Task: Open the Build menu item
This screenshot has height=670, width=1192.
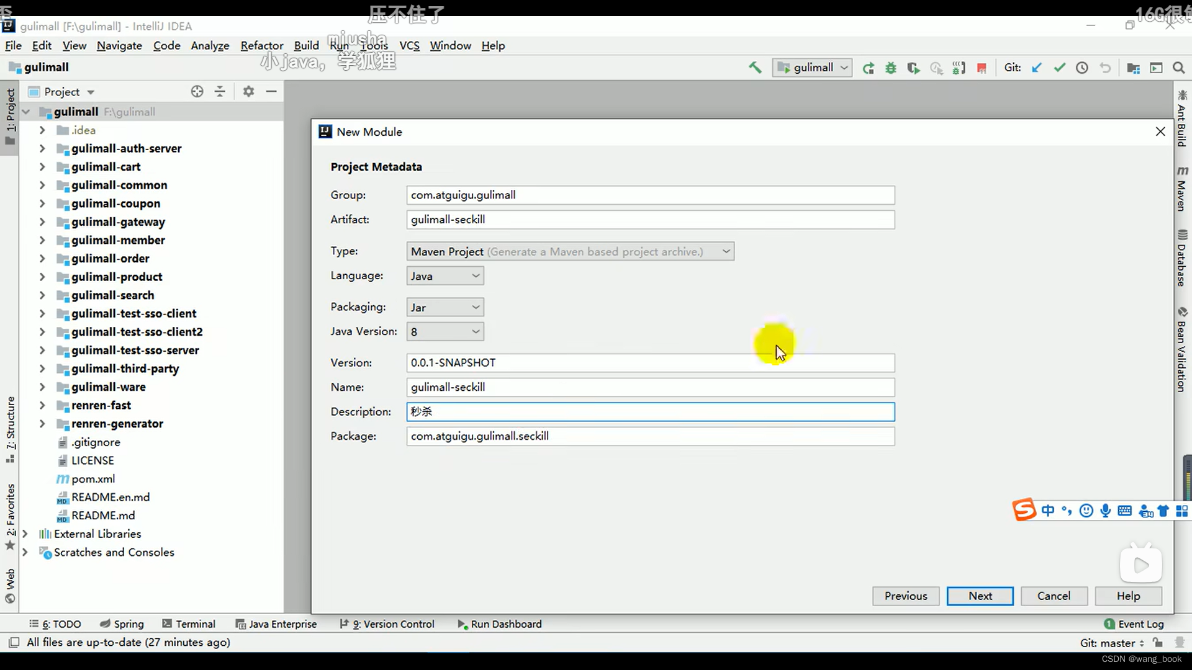Action: click(306, 45)
